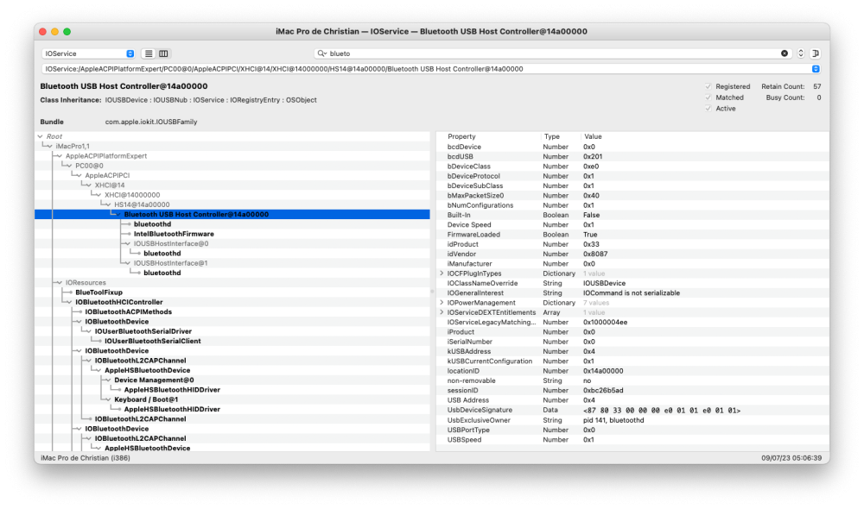
Task: Select the IOUserBluetoothSerialDriver item
Action: tap(143, 331)
